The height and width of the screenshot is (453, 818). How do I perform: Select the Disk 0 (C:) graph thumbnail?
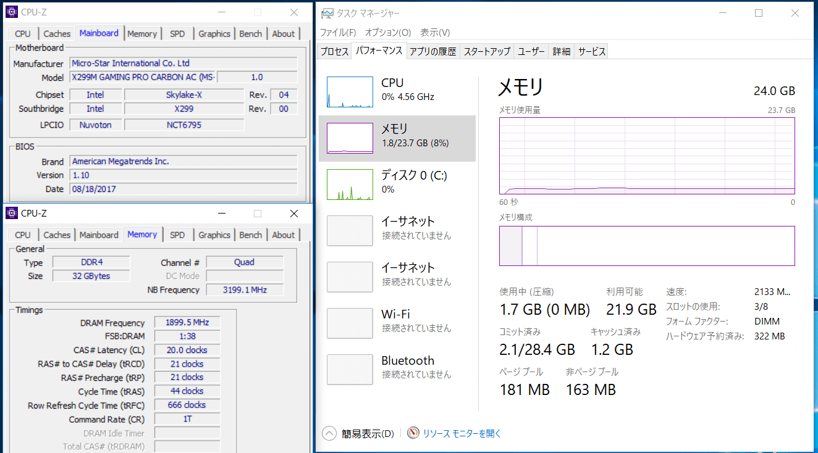(350, 185)
